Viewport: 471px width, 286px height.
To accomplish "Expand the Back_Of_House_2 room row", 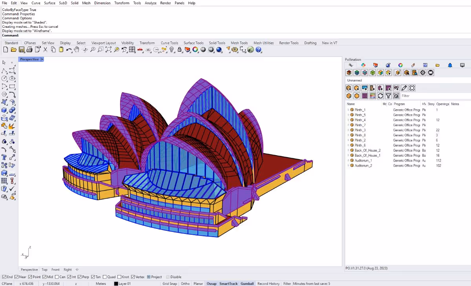I will coord(348,150).
